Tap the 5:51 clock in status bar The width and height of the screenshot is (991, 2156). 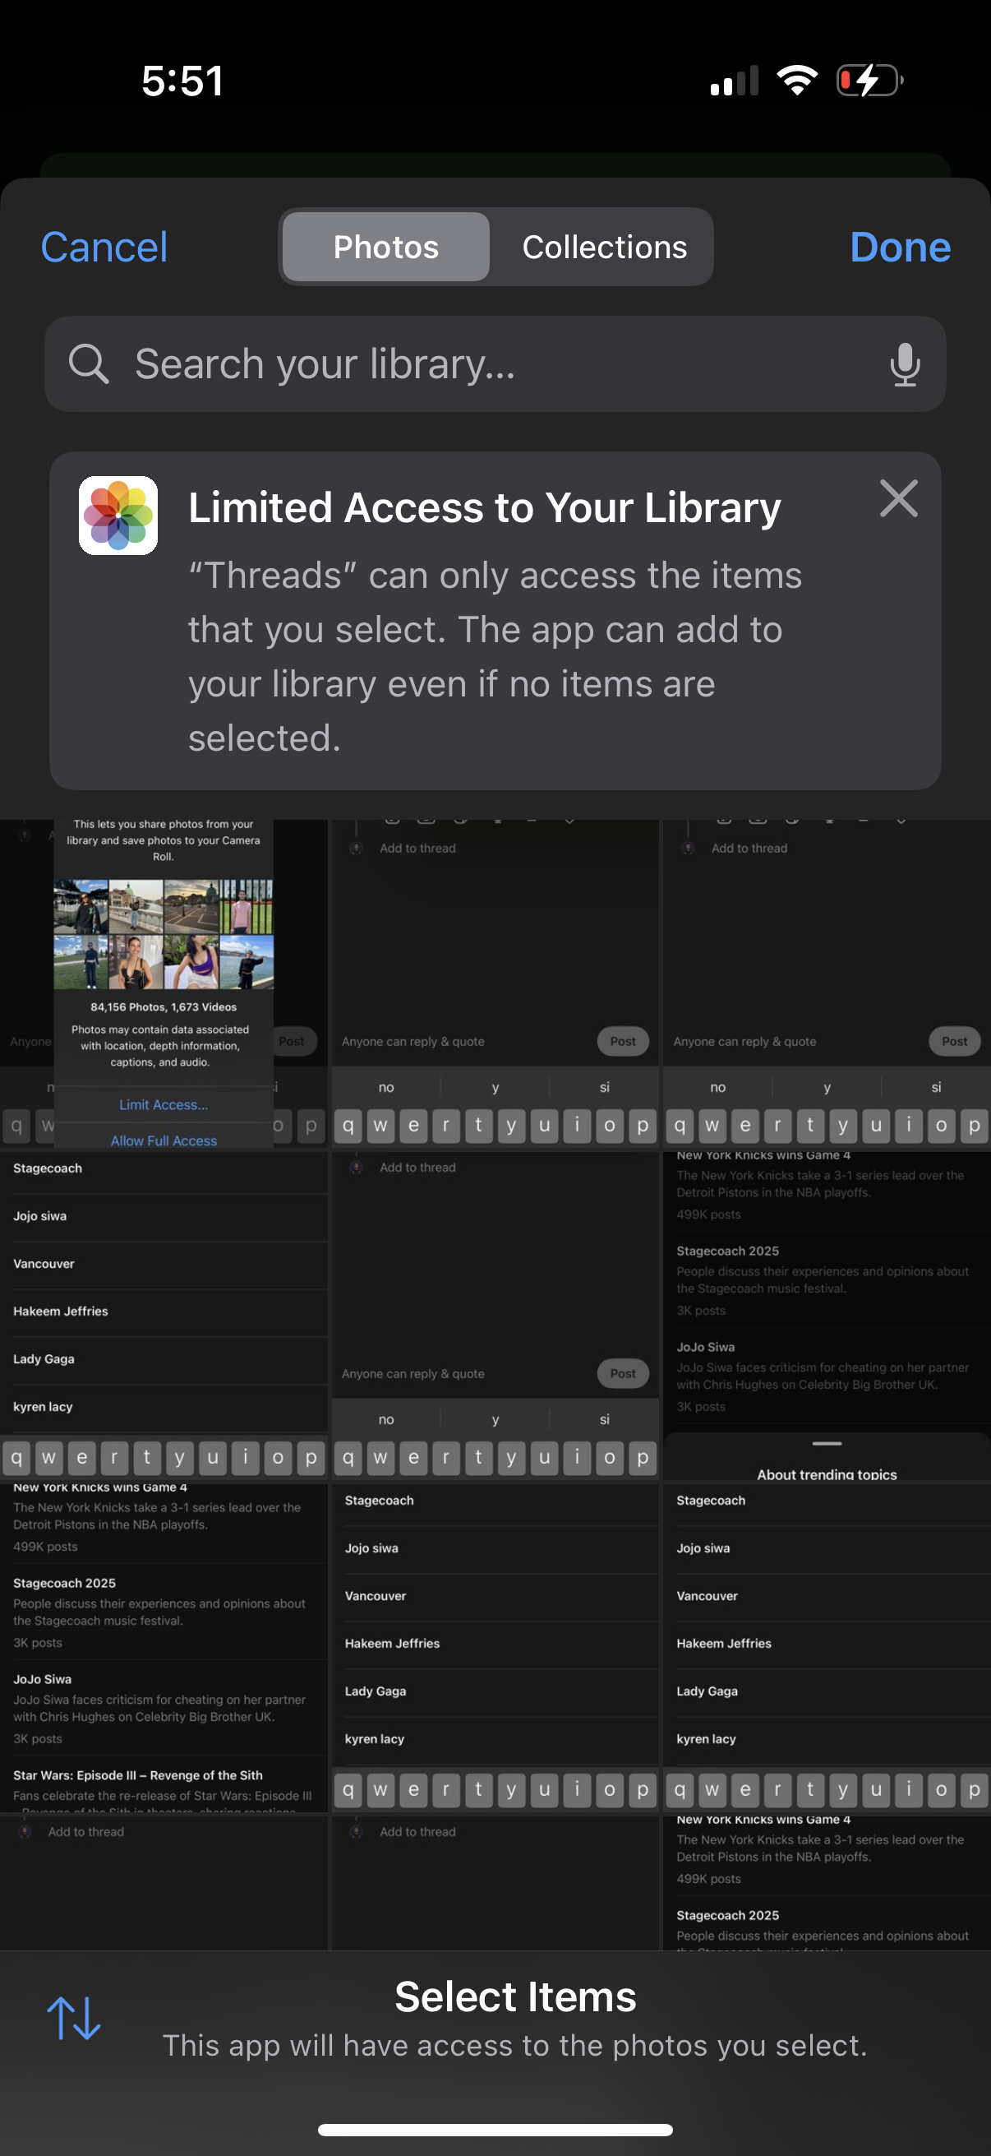182,81
